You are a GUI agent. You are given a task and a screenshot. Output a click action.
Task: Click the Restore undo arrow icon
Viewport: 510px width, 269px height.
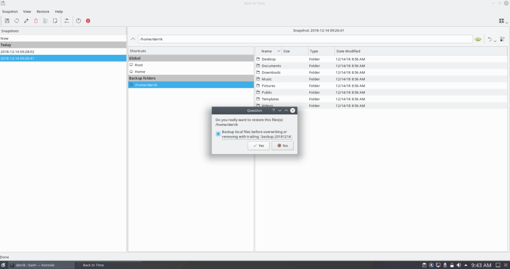490,39
